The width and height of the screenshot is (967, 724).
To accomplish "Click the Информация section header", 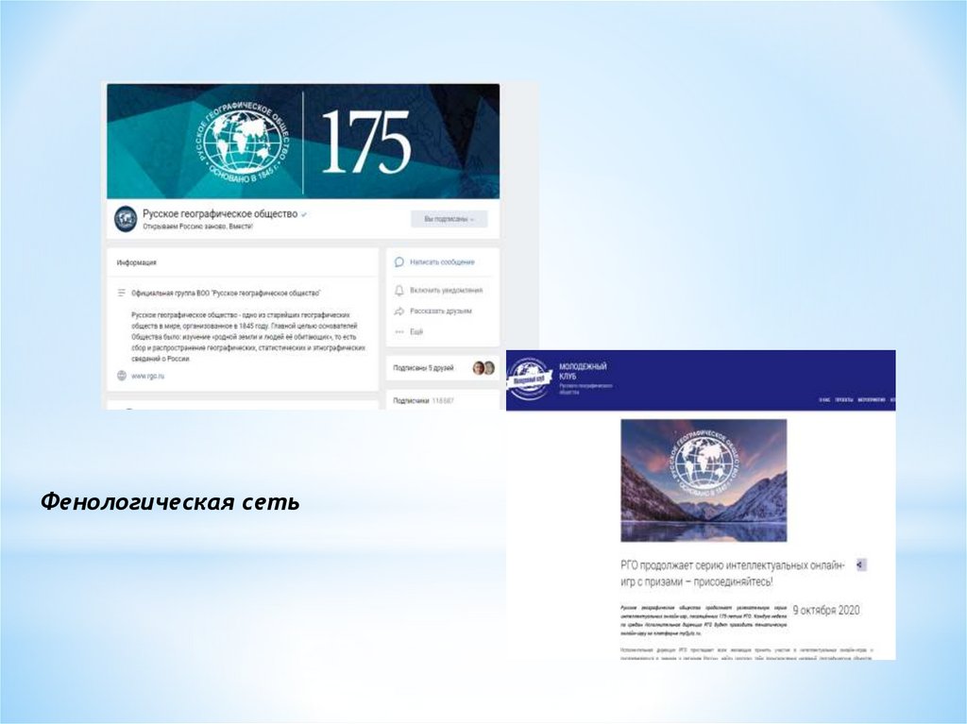I will point(136,262).
